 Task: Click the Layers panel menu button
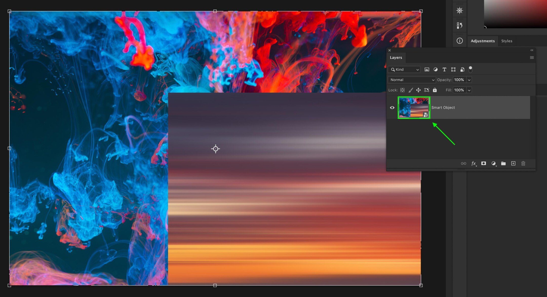(x=532, y=57)
